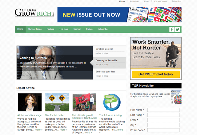This screenshot has height=135, width=197.
Task: Focus the Postal Code input field
Action: [x=163, y=130]
